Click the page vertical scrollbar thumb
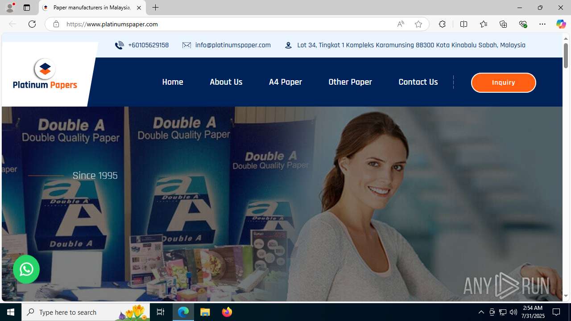The width and height of the screenshot is (571, 321). tap(566, 56)
